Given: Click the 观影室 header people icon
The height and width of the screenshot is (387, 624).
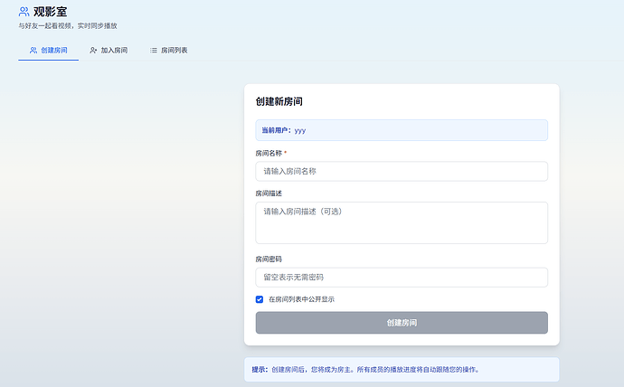Looking at the screenshot, I should point(24,12).
